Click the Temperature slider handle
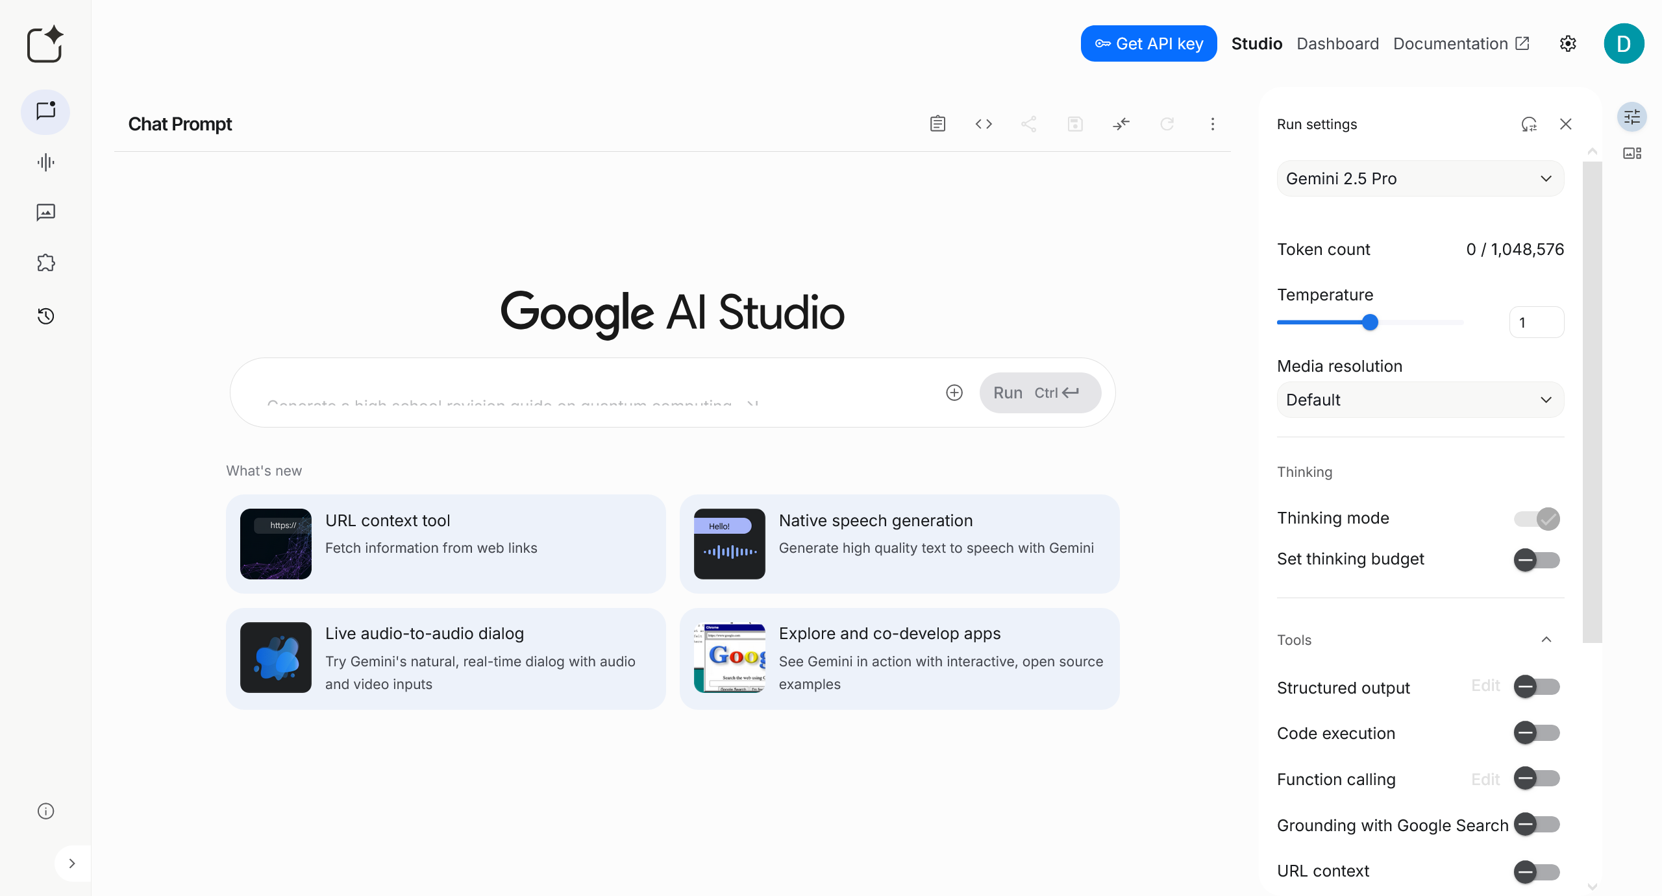 click(1370, 322)
